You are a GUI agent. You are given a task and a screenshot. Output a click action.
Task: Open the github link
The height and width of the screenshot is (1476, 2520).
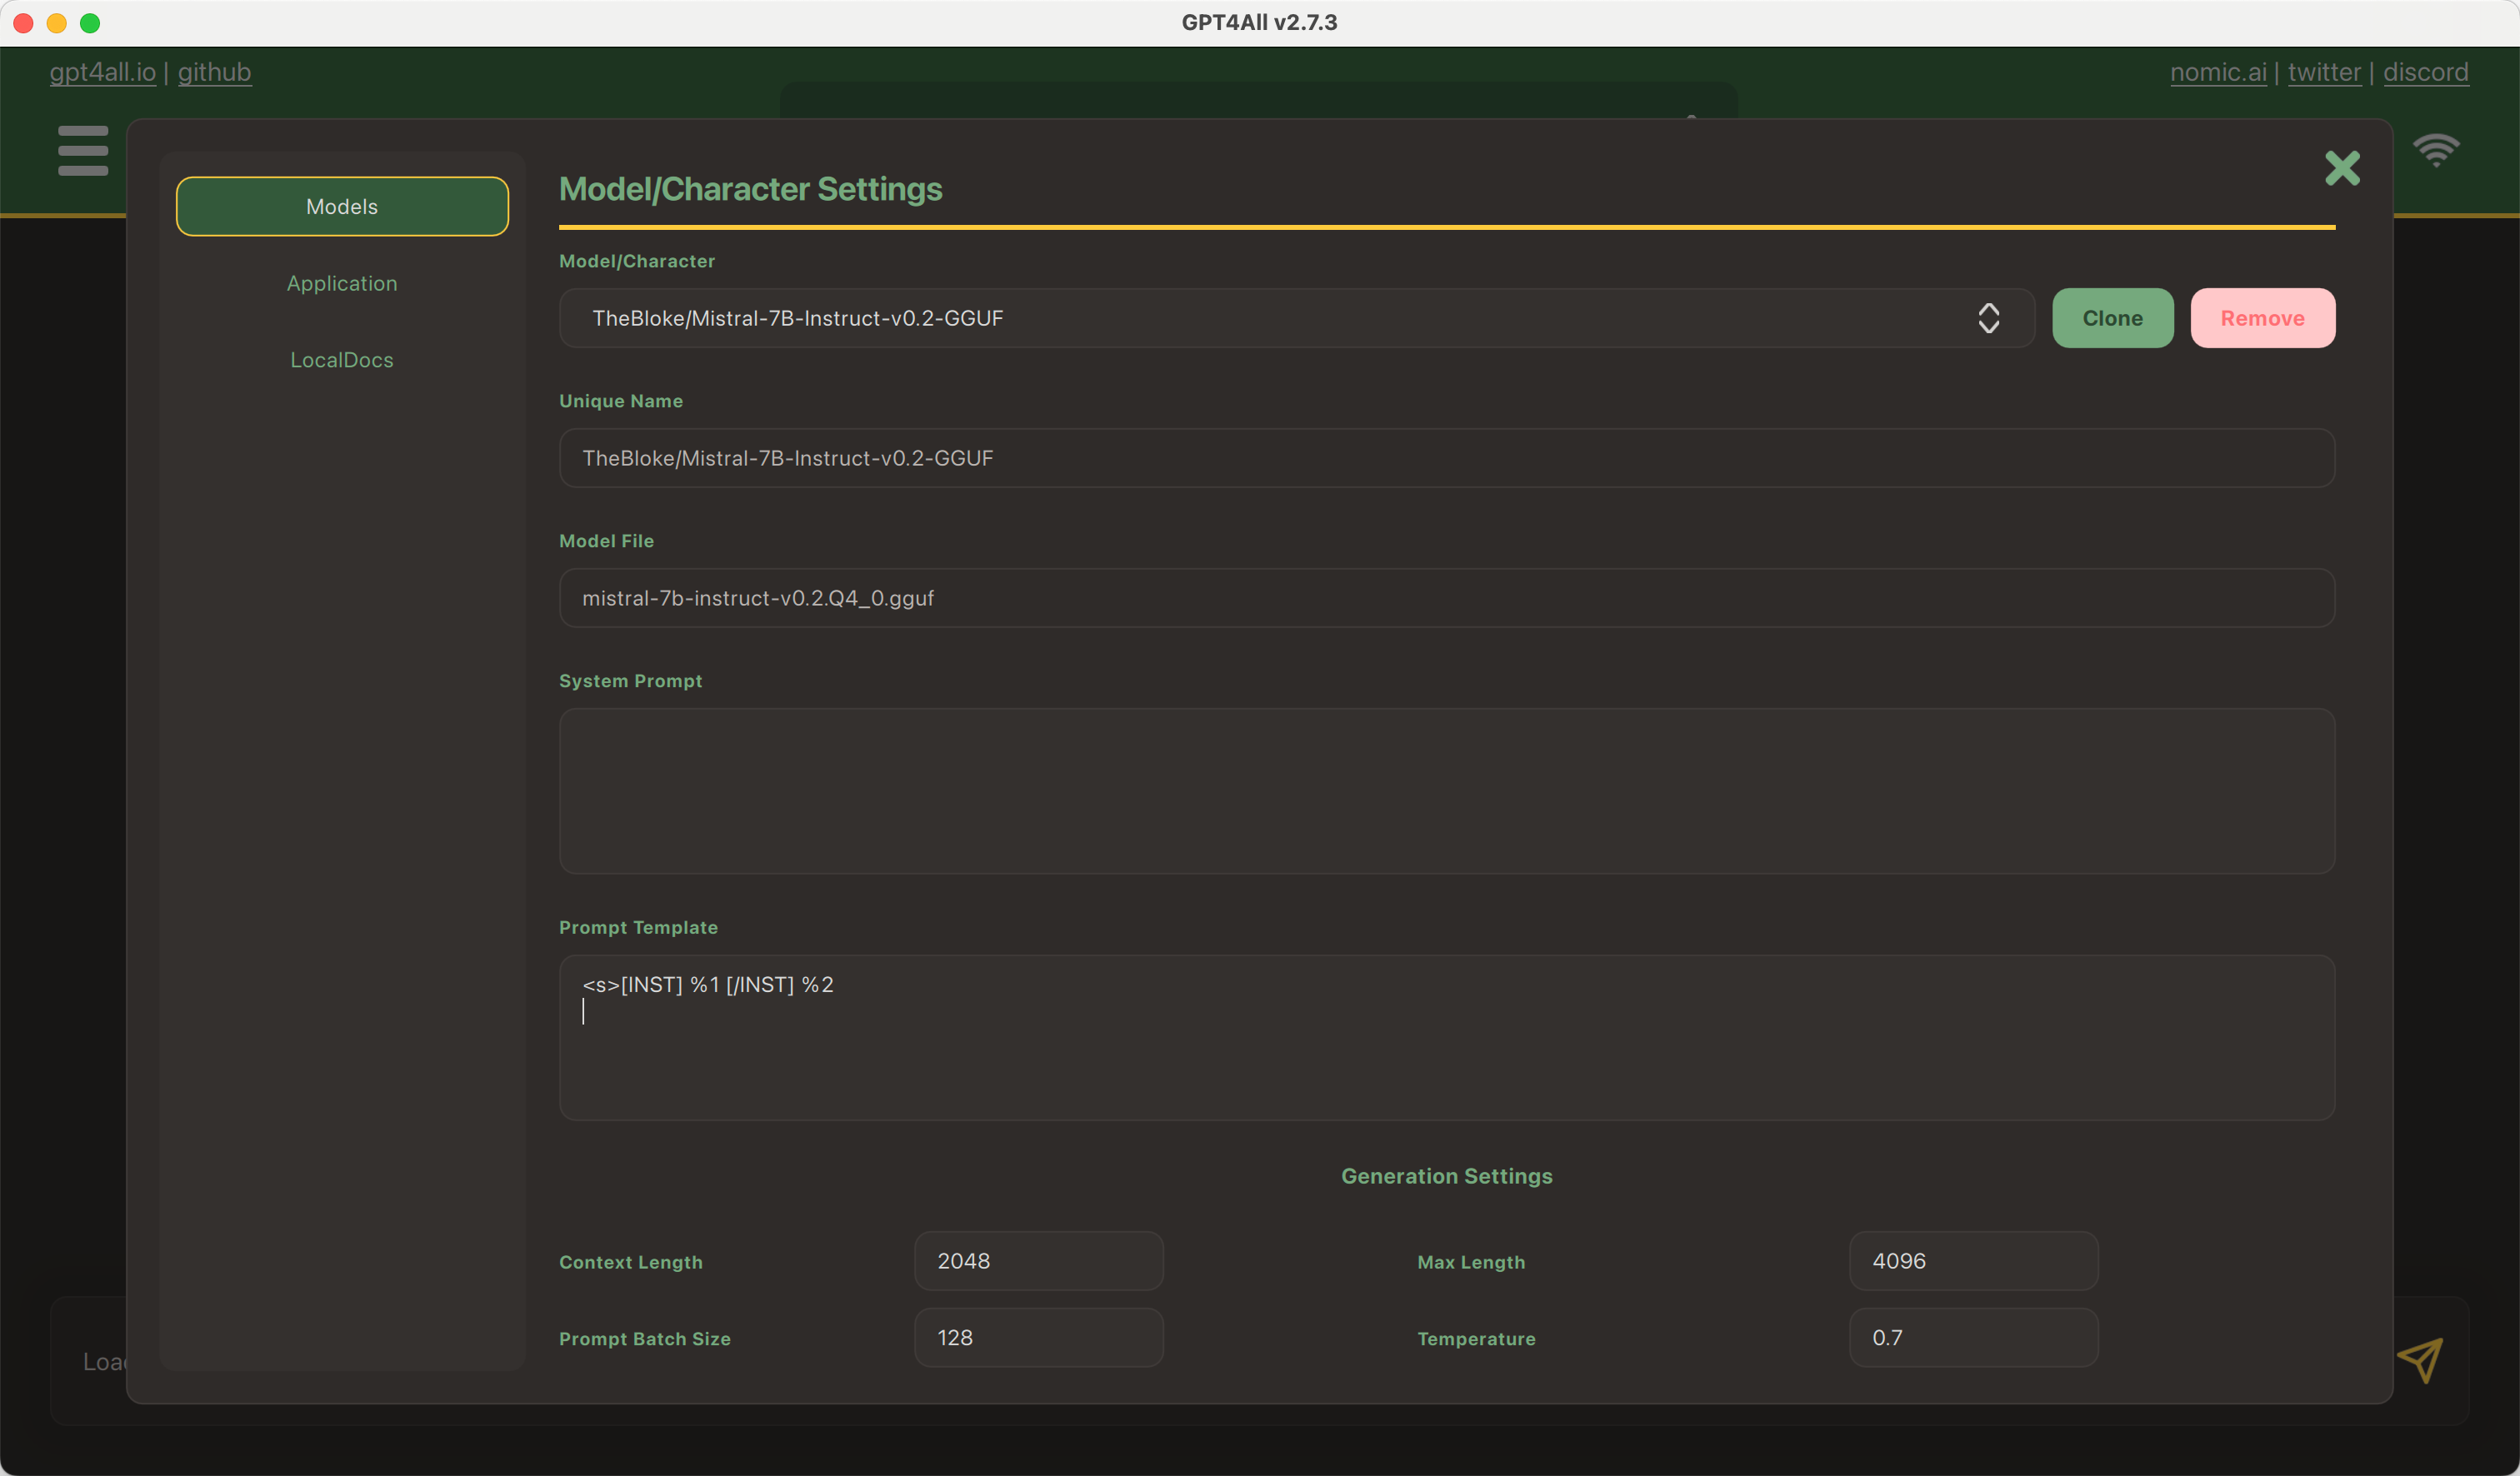214,72
